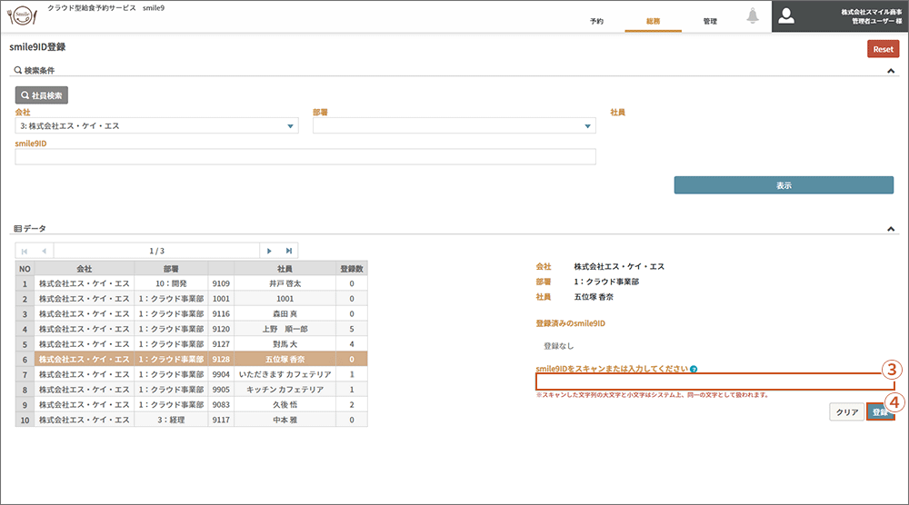Switch to the 予約 tab
The width and height of the screenshot is (909, 505).
coord(596,22)
